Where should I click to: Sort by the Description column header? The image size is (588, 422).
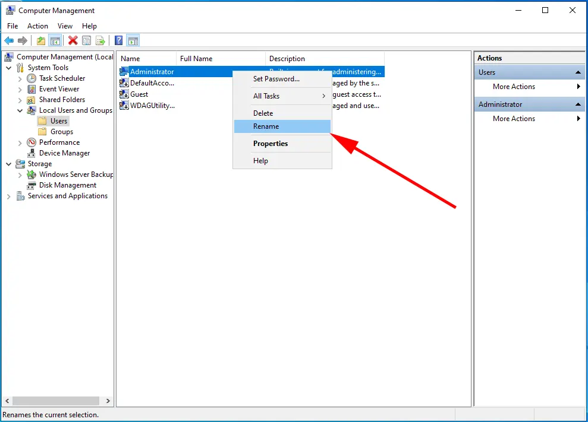[x=325, y=59]
